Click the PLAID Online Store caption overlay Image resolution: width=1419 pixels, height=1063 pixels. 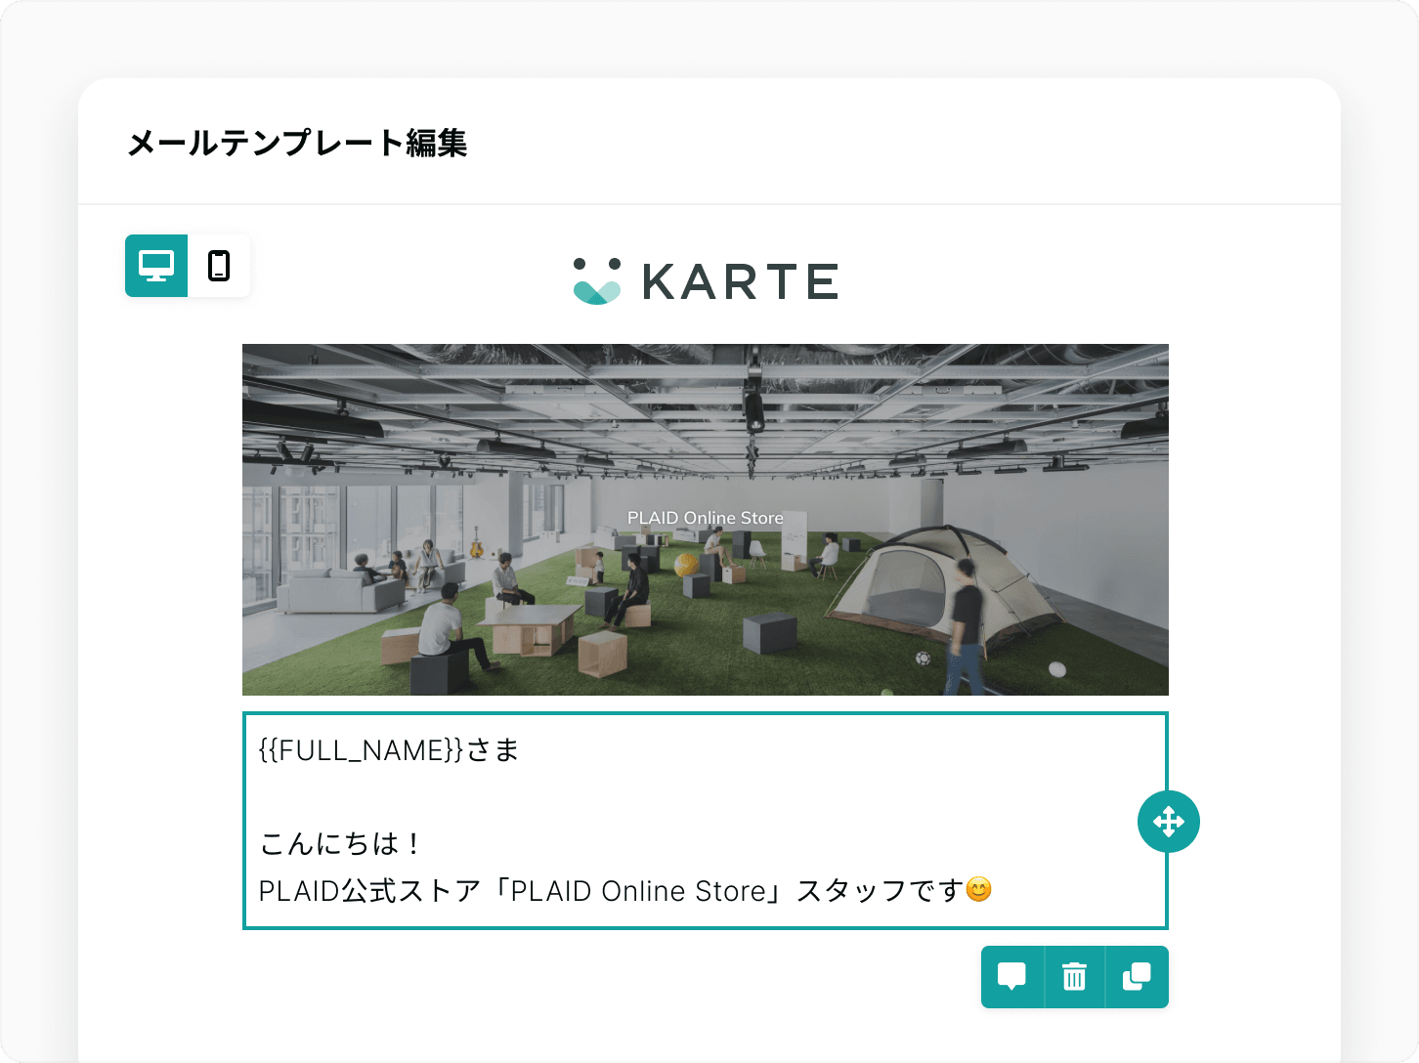click(706, 518)
